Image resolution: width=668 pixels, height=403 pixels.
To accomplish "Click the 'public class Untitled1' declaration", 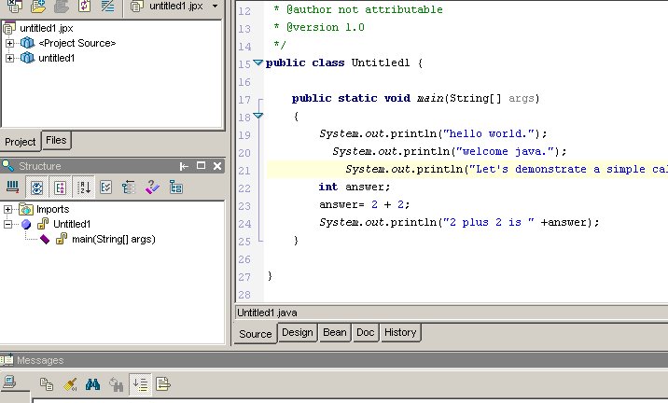I will tap(344, 63).
